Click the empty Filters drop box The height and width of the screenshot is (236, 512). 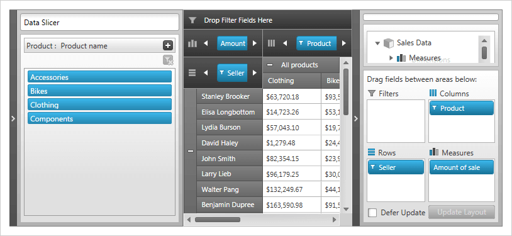point(396,121)
